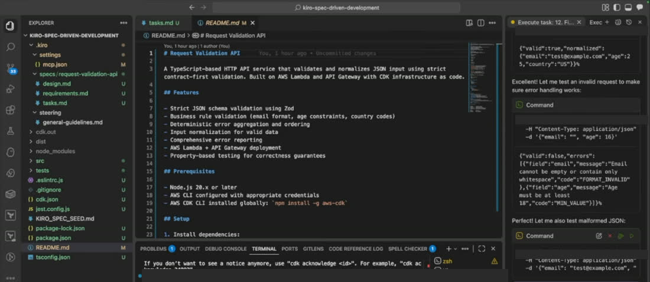Open preview to the side for README
The width and height of the screenshot is (650, 282).
tap(469, 23)
